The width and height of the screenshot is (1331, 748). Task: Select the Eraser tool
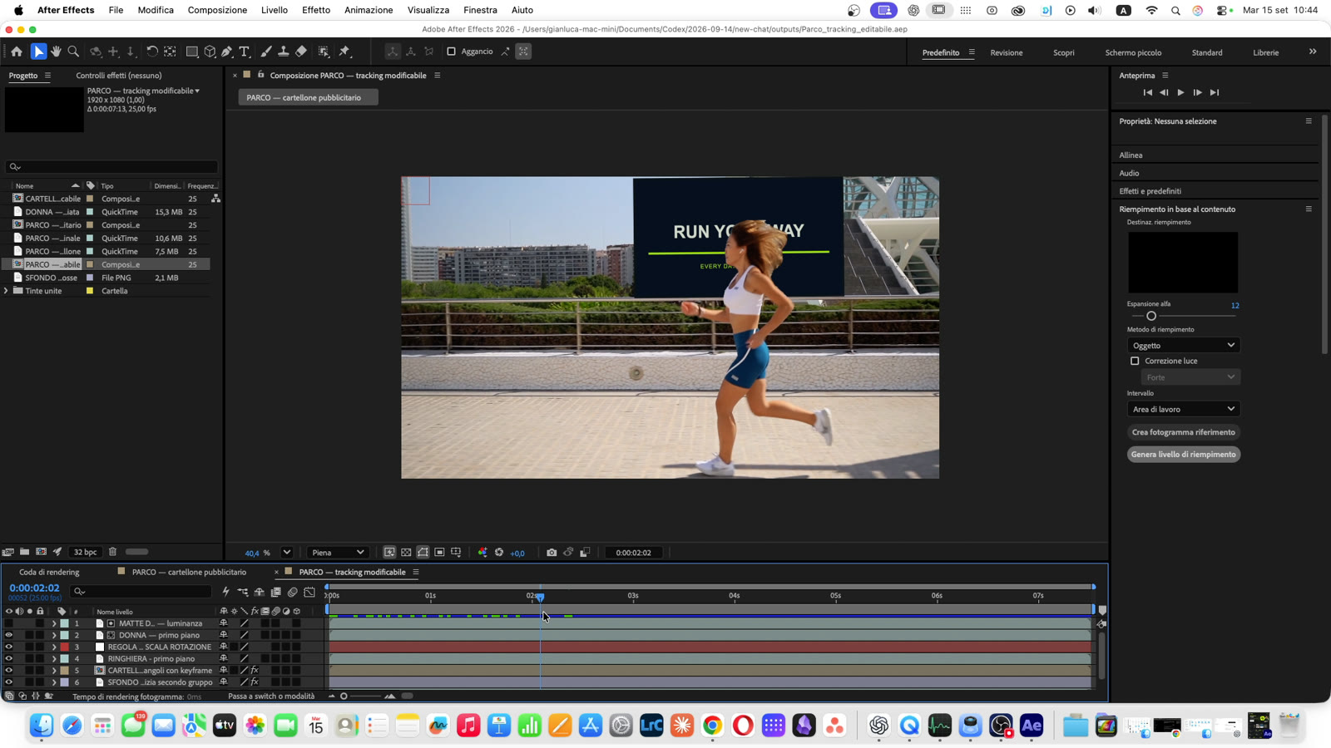tap(301, 52)
